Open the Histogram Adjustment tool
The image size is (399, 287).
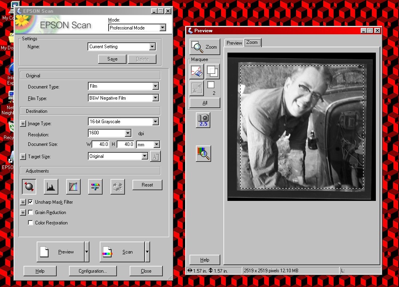[51, 186]
